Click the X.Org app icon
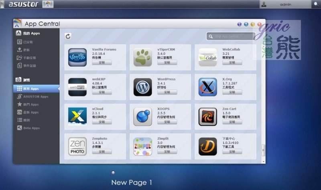 tap(208, 87)
